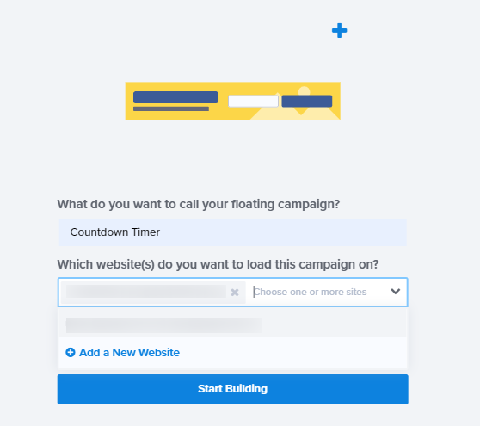The image size is (480, 426).
Task: Remove the selected website with the x icon
Action: click(235, 292)
